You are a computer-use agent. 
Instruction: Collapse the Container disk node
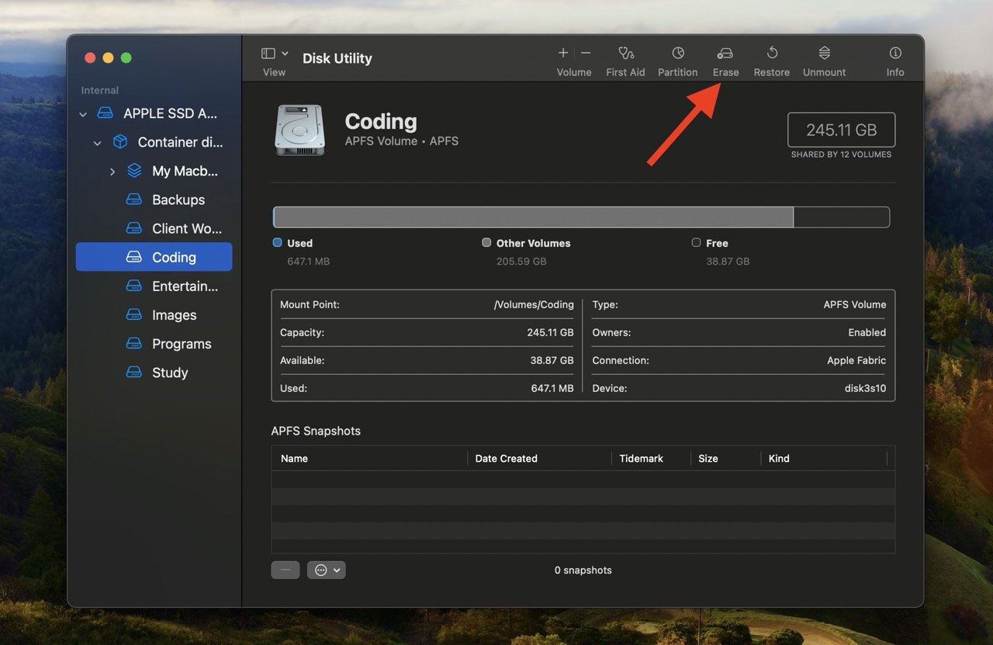click(97, 143)
